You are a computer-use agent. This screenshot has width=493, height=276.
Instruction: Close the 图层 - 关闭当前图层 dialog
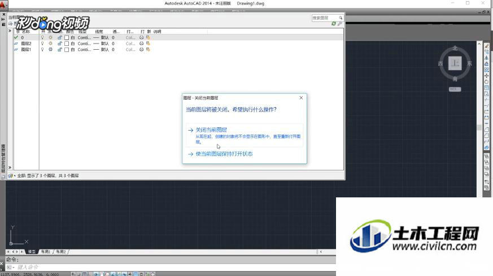click(301, 98)
